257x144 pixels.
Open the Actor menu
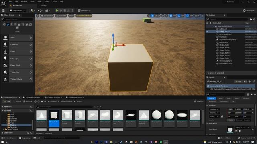click(55, 2)
